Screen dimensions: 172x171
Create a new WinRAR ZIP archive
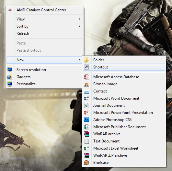tap(124, 155)
